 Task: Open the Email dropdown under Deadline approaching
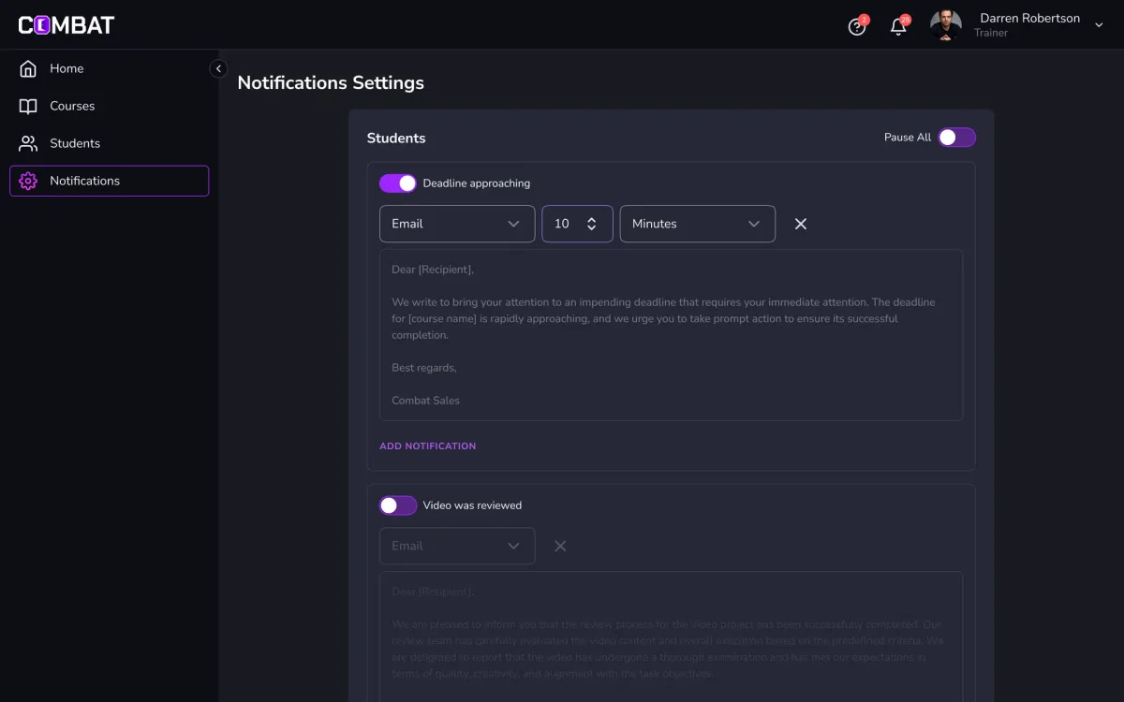[457, 224]
